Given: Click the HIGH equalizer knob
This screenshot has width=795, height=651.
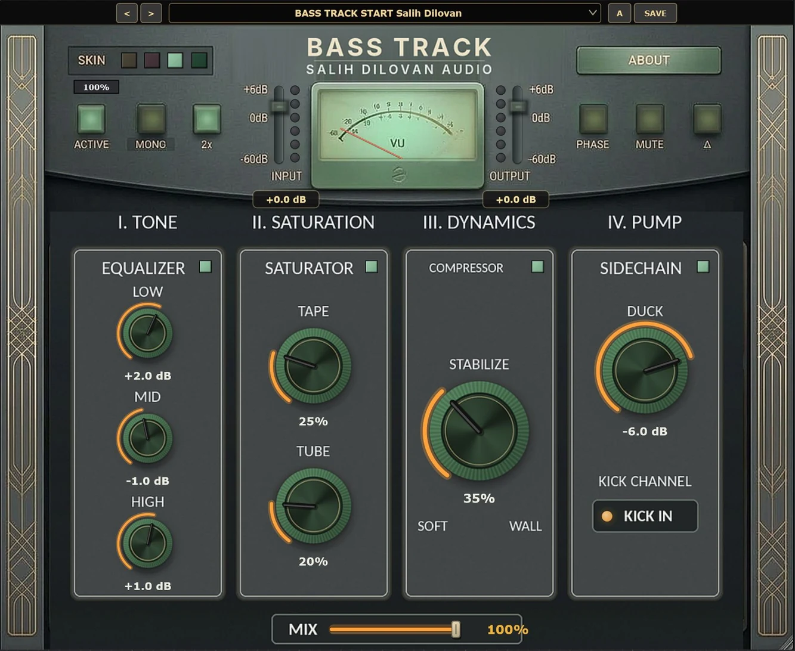Looking at the screenshot, I should (147, 542).
